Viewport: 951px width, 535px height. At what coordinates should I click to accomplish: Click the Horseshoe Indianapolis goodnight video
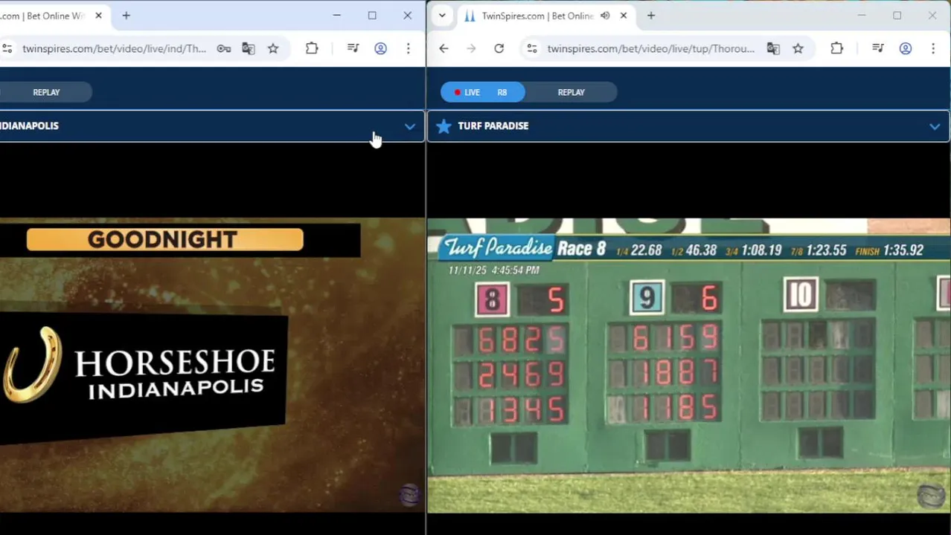(x=212, y=366)
